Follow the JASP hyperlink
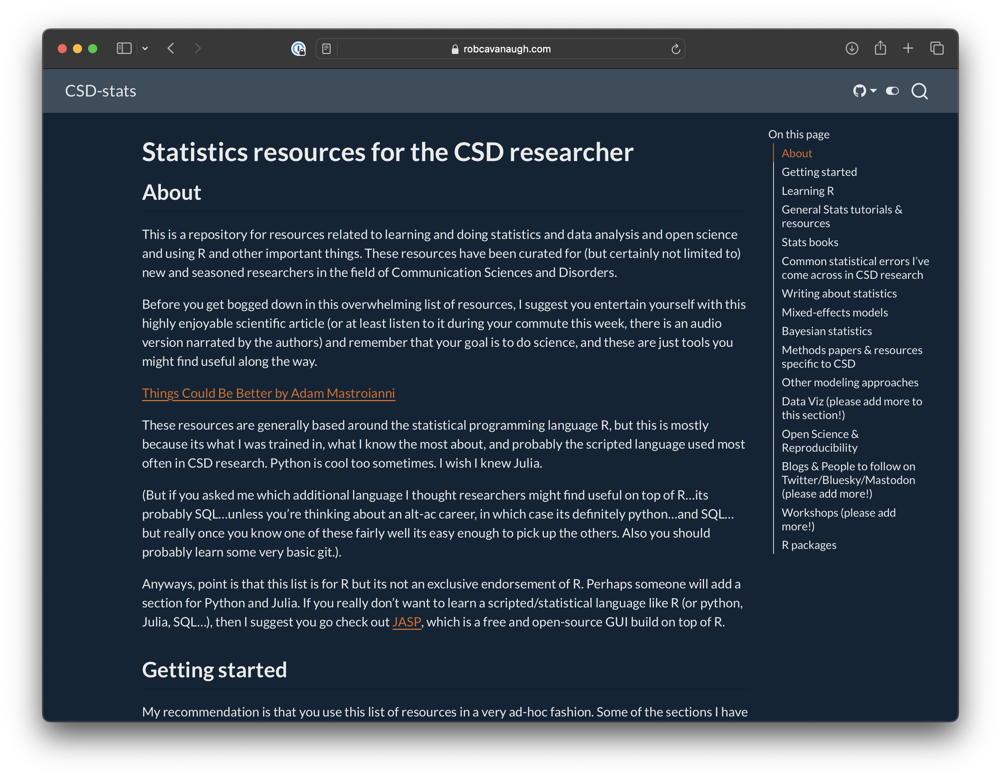This screenshot has width=1001, height=778. click(406, 622)
